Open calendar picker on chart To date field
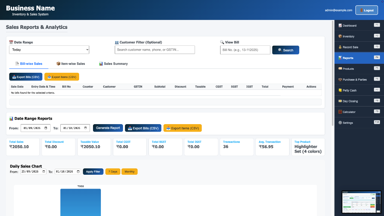The image size is (384, 216). point(78,171)
